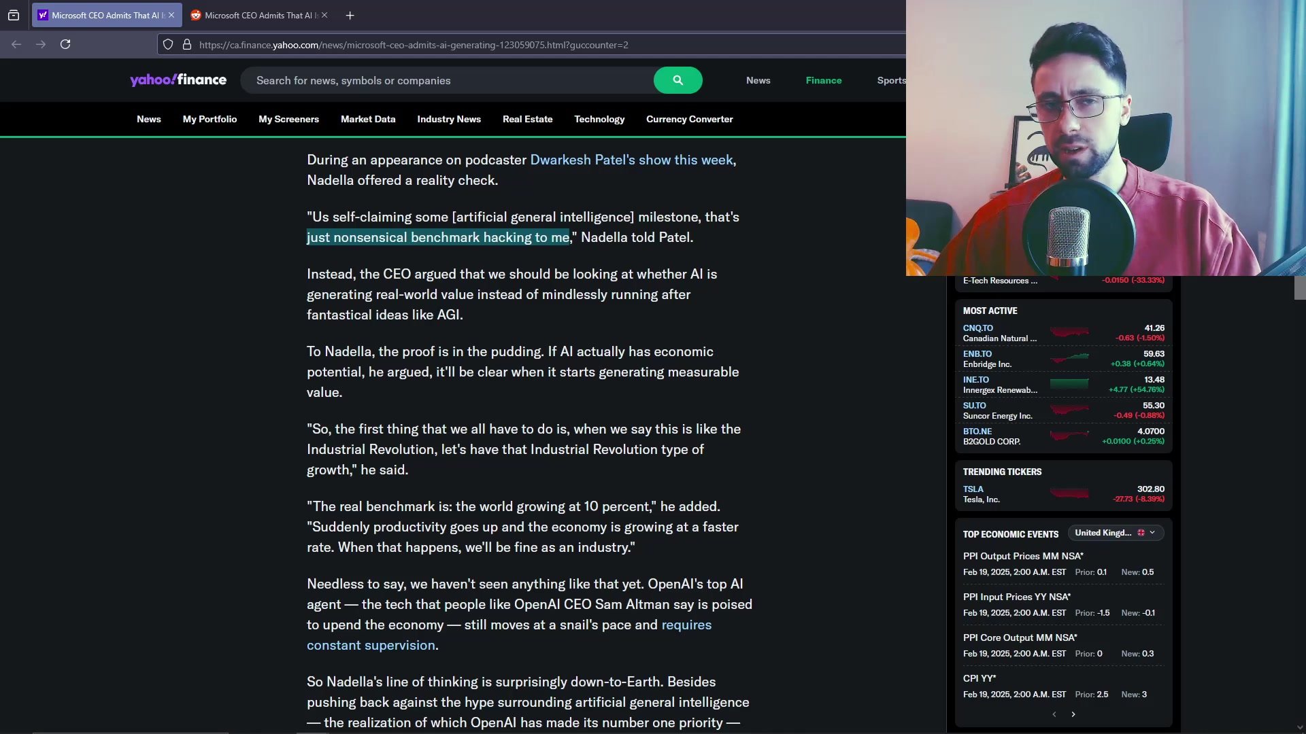This screenshot has width=1306, height=734.
Task: Click the browser forward arrow
Action: [41, 44]
